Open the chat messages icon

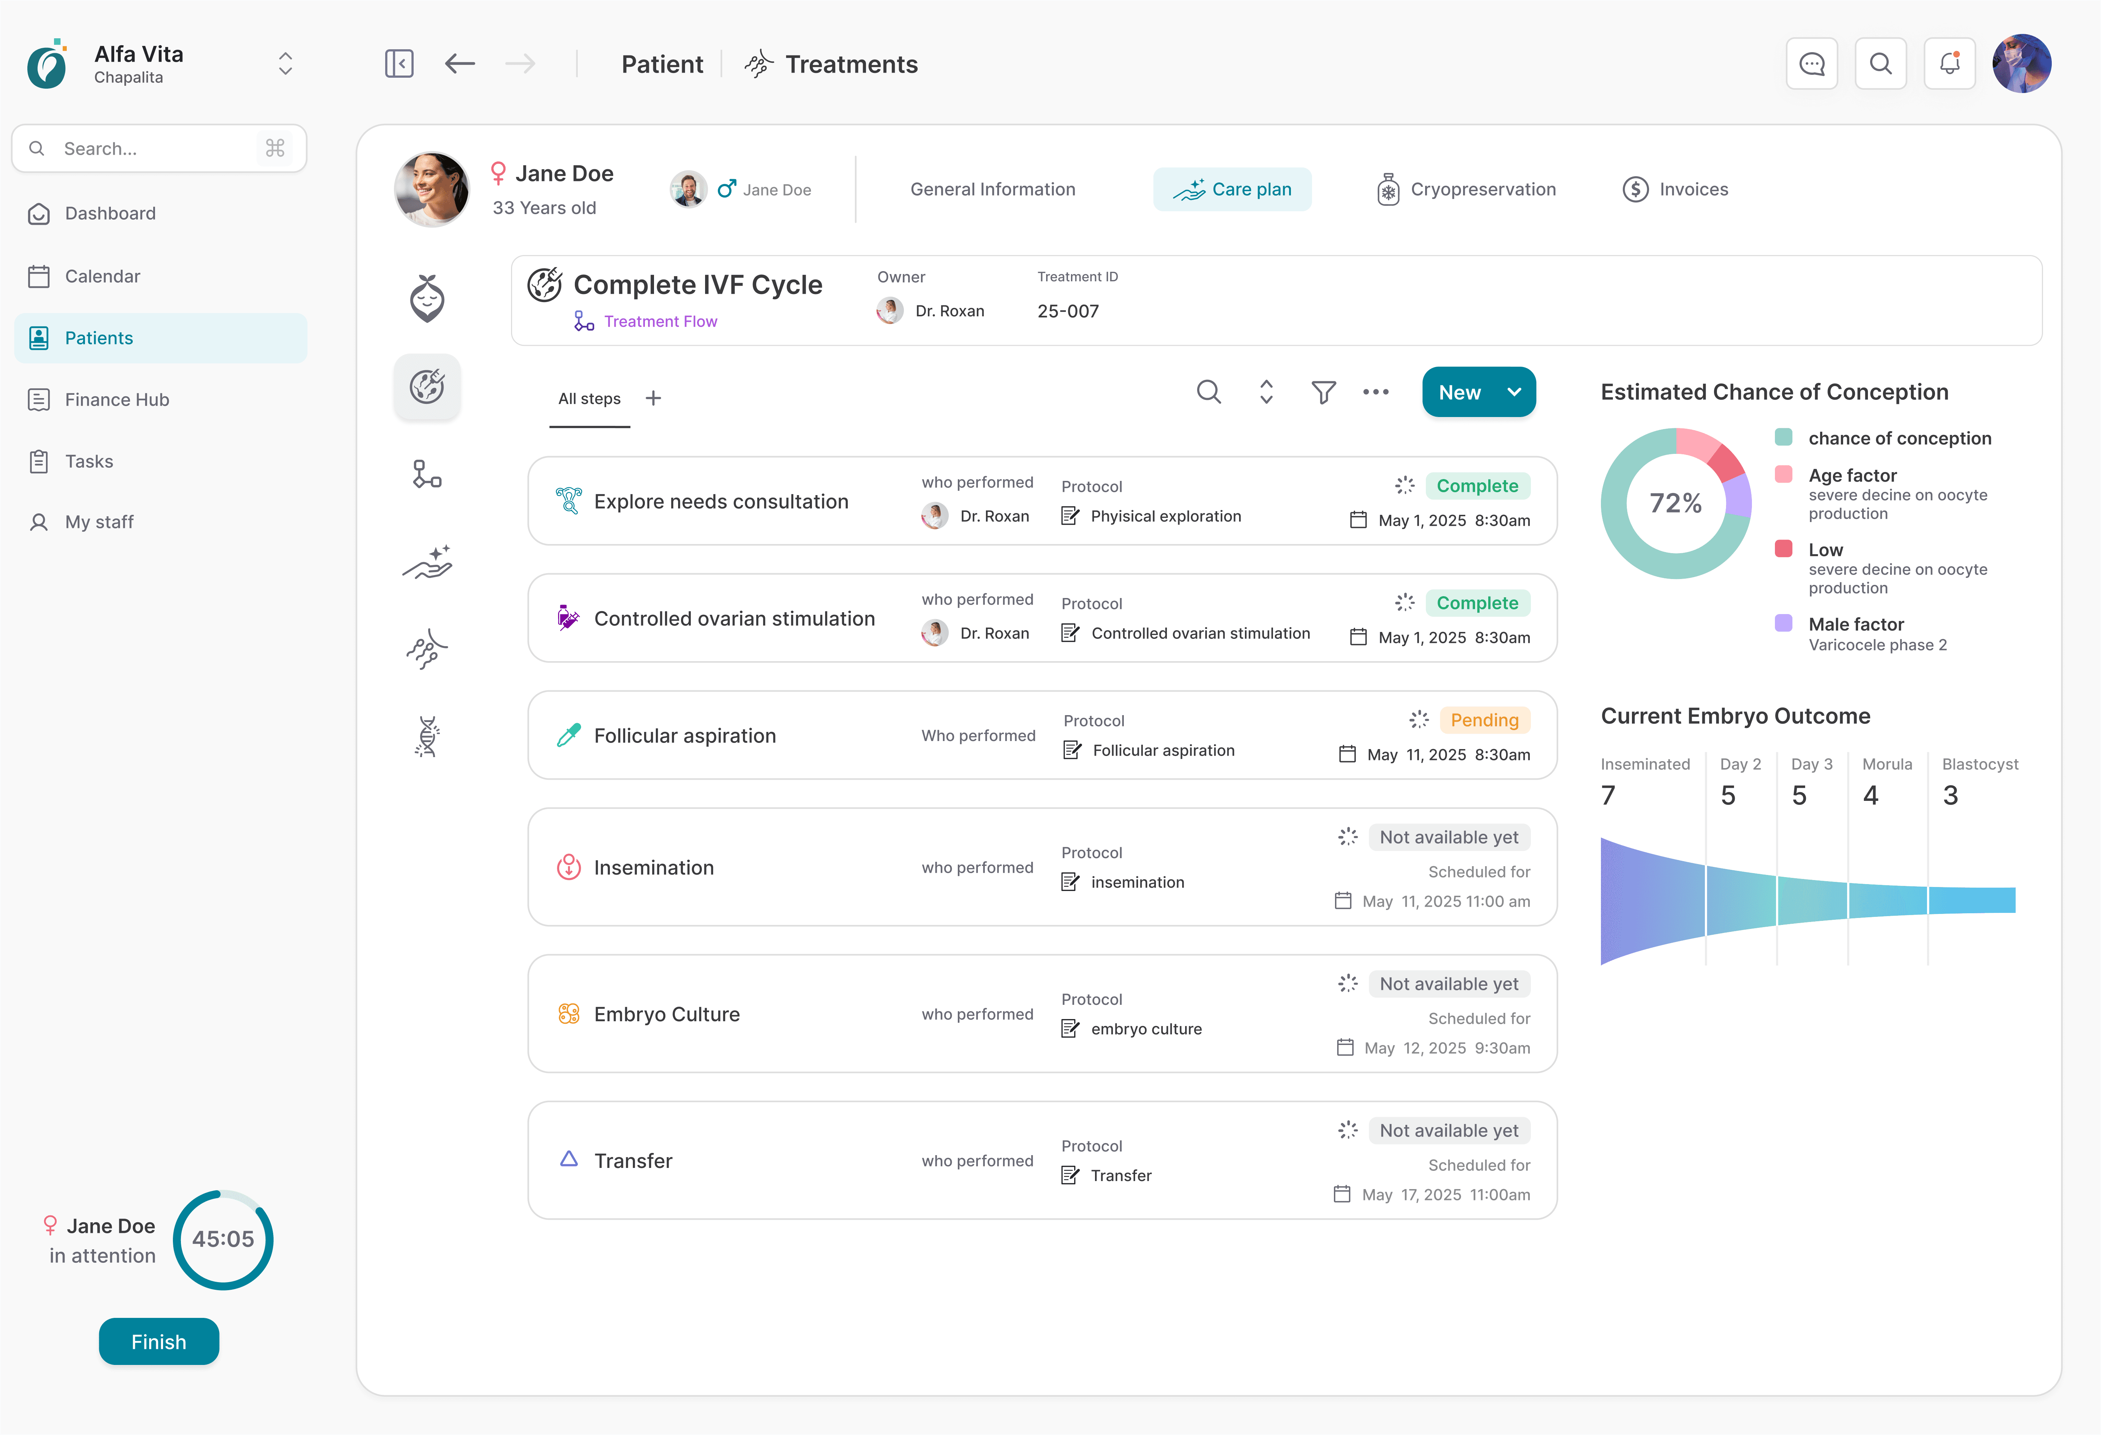1812,63
